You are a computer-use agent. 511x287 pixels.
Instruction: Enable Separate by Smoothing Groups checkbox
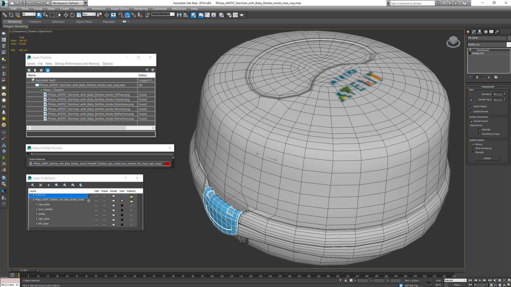pyautogui.click(x=480, y=134)
